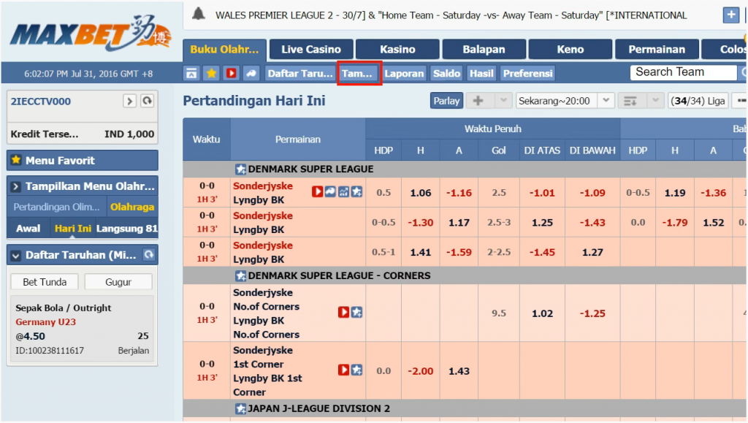Image resolution: width=748 pixels, height=423 pixels.
Task: Switch to the Buku Olahr... tab
Action: pyautogui.click(x=224, y=50)
